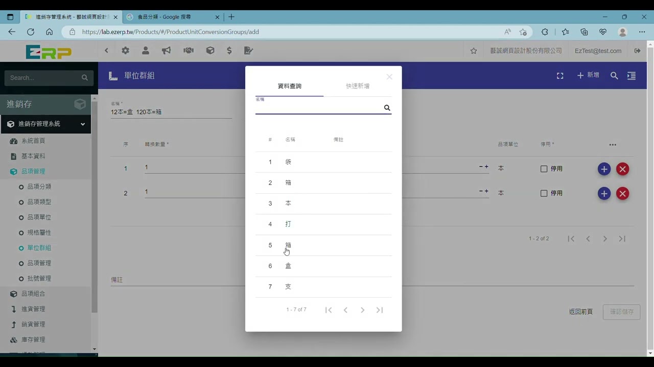654x367 pixels.
Task: Collapse sidebar with left chevron icon
Action: [x=106, y=50]
